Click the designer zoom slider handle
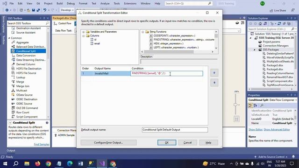 (235, 105)
